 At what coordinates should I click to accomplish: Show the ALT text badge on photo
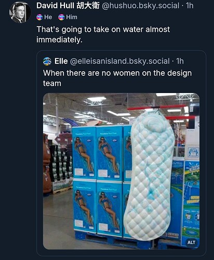pos(191,242)
